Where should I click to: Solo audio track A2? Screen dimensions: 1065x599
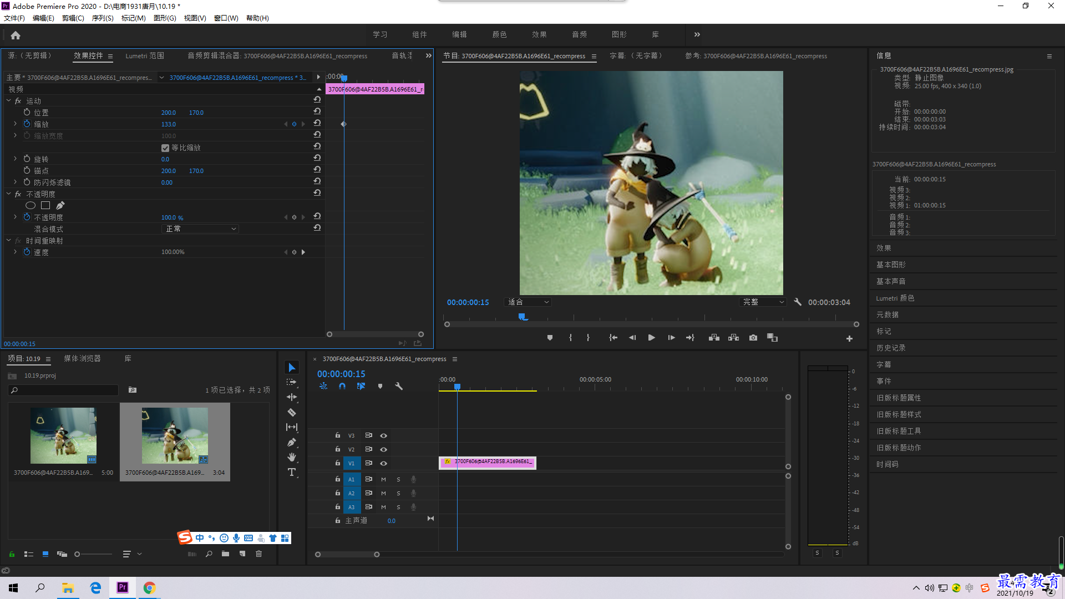(398, 493)
